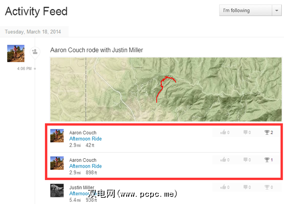Open the "Aaron Couch rode with Justin Miller" heading
284x204 pixels.
pos(96,50)
